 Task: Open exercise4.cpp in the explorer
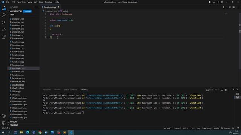point(18,19)
